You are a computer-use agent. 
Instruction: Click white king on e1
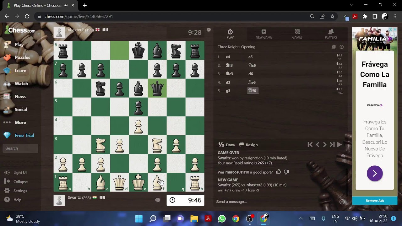pos(138,182)
